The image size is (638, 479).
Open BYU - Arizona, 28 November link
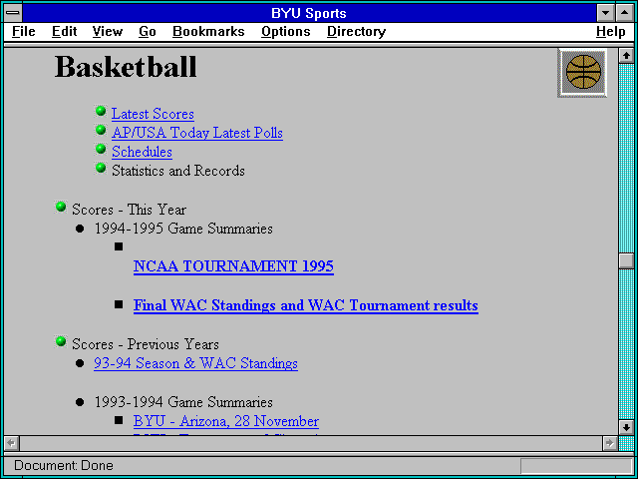(x=226, y=421)
